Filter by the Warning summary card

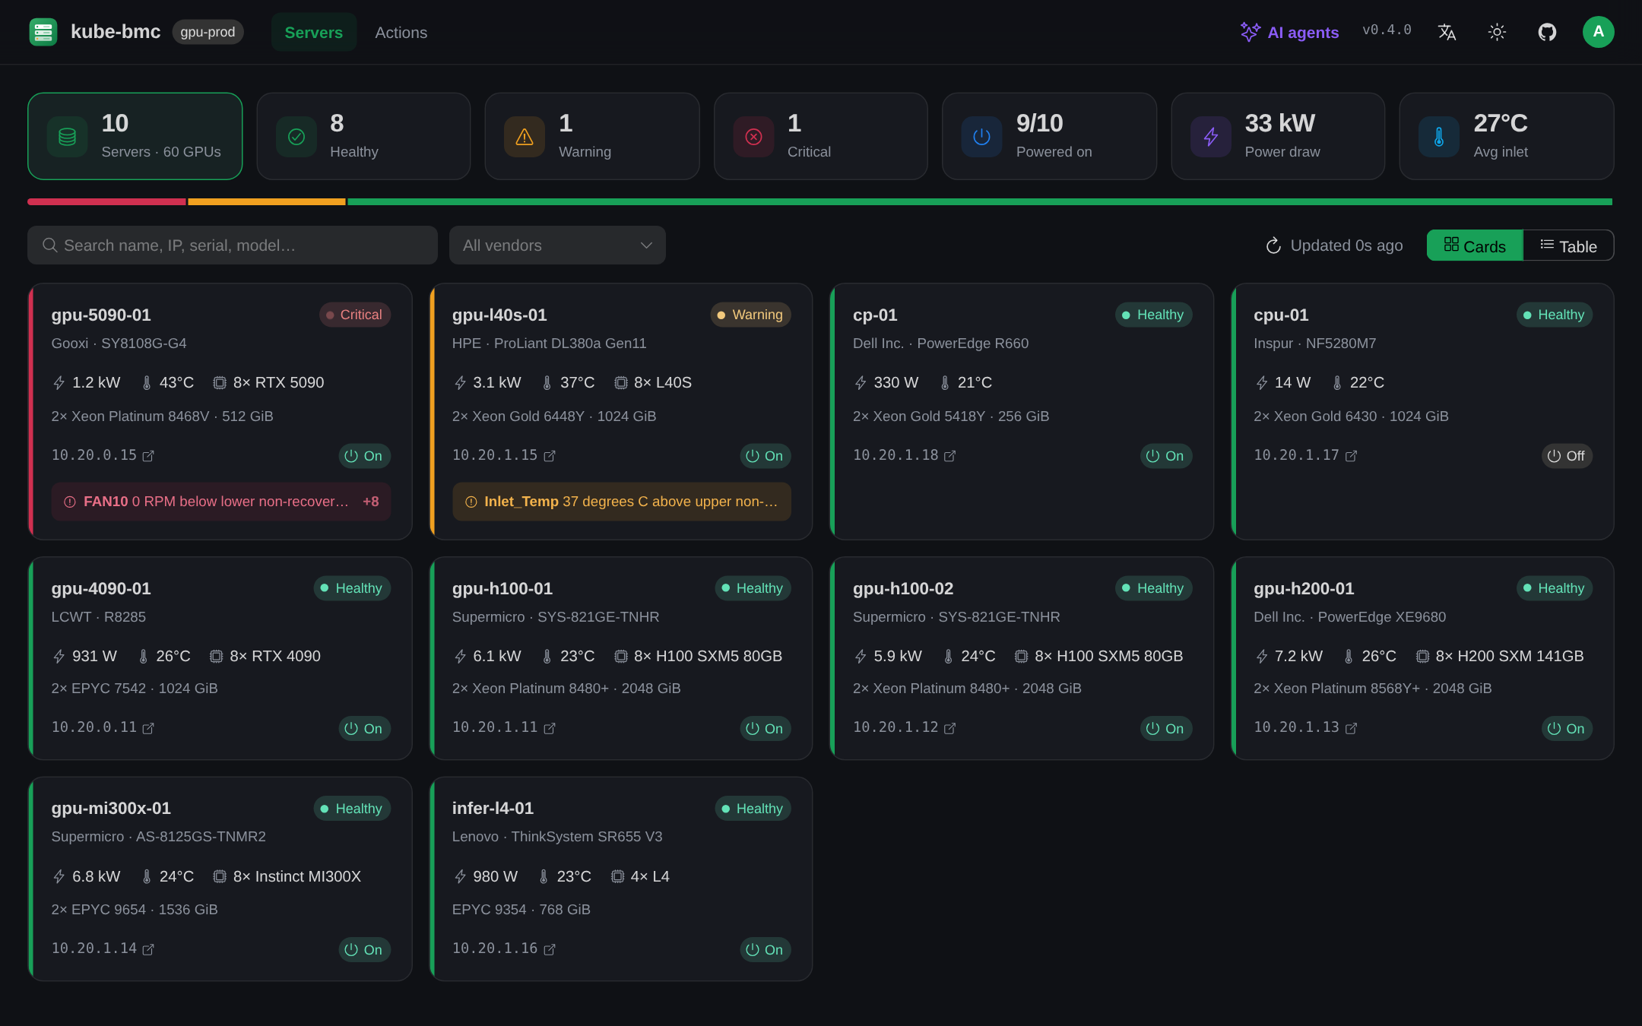point(592,136)
